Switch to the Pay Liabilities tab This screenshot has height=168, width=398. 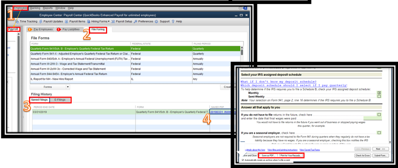(69, 30)
